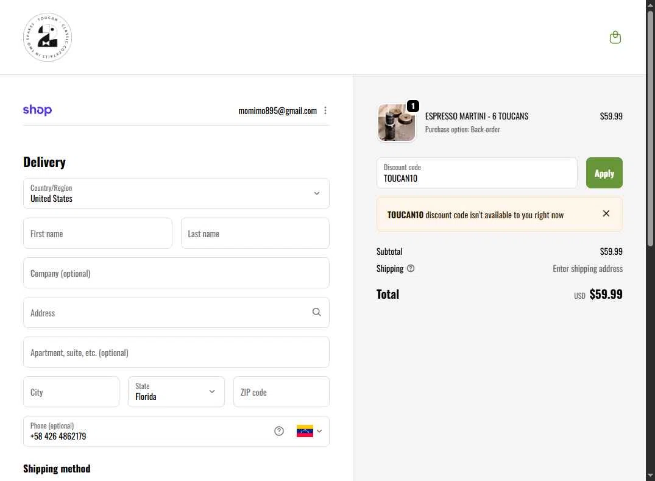
Task: Open the phone country flag selector
Action: click(309, 431)
